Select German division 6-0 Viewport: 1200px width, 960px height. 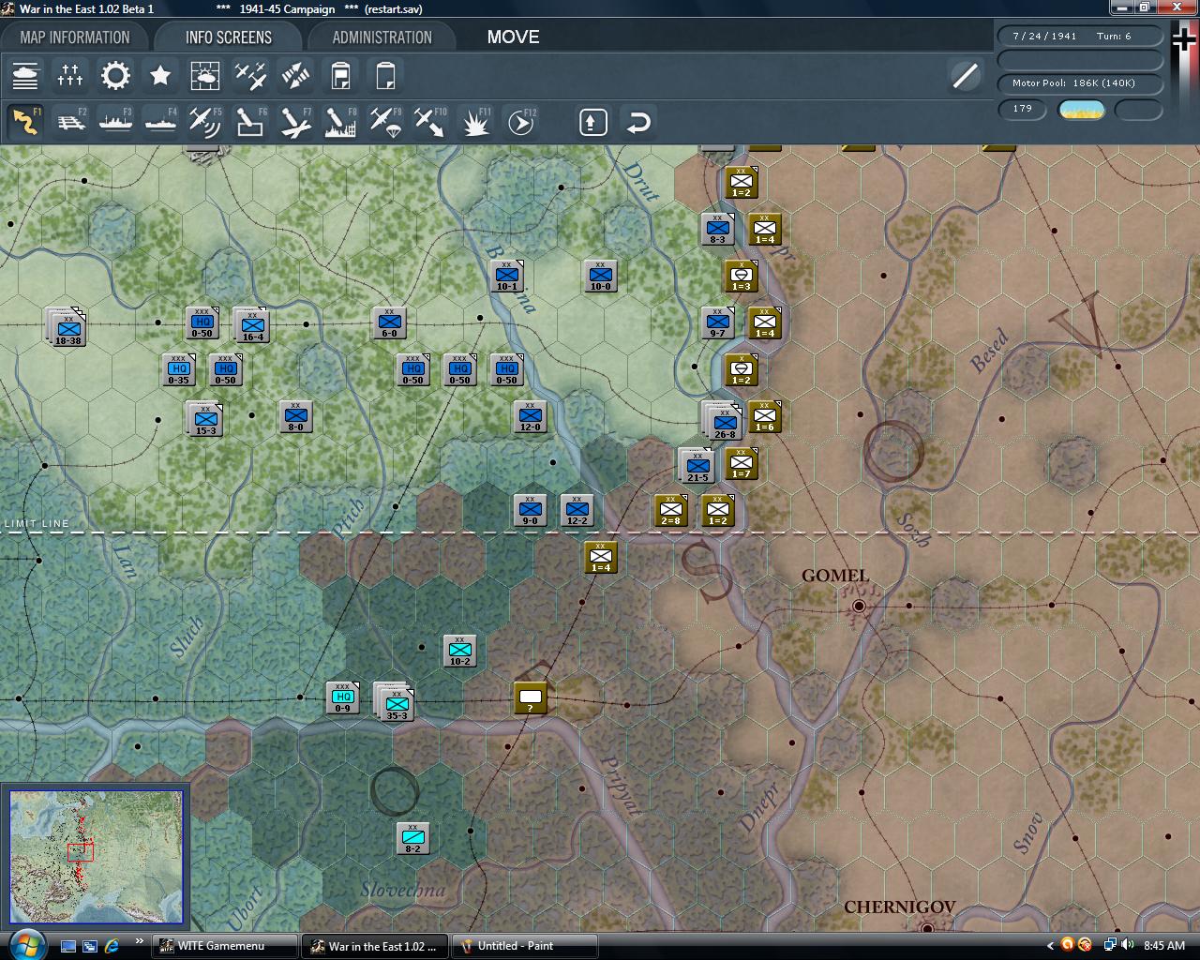[x=389, y=322]
